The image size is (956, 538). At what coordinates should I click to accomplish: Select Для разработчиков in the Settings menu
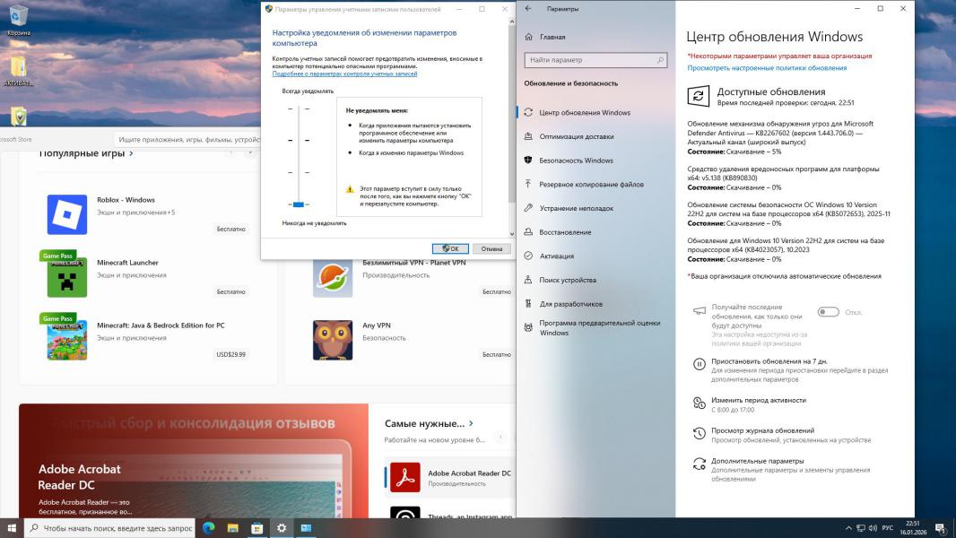tap(570, 304)
